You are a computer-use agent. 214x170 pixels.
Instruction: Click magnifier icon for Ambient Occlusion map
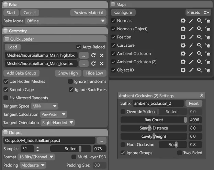click(x=199, y=54)
